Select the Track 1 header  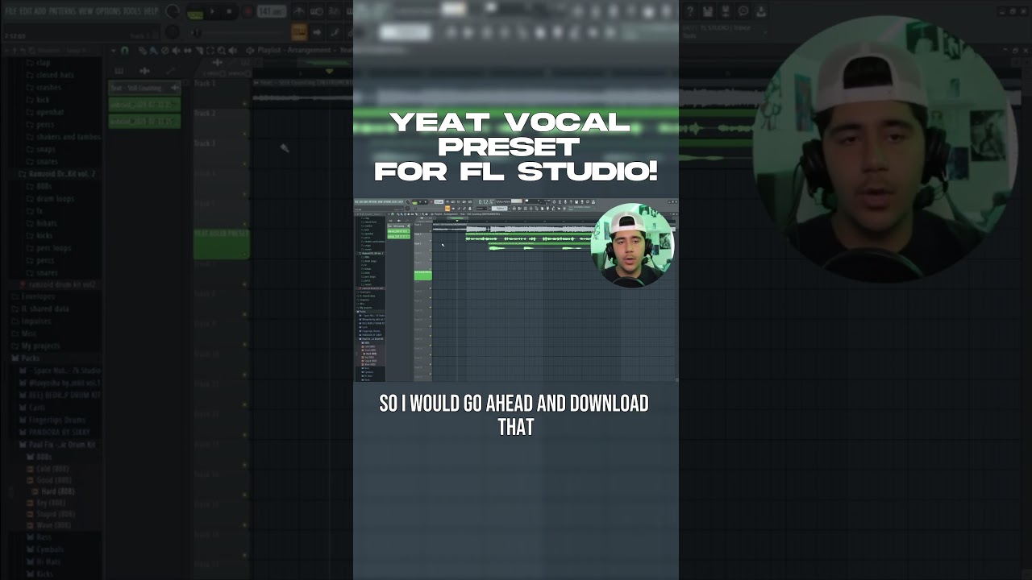[x=221, y=93]
